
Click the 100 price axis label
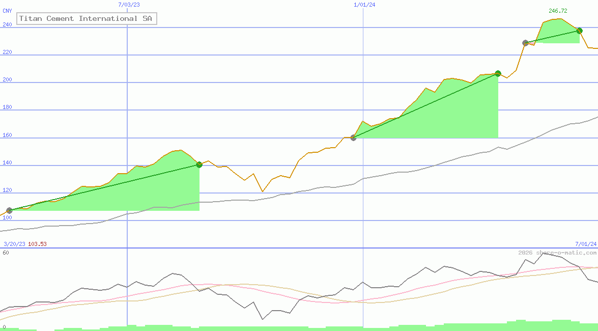point(7,218)
